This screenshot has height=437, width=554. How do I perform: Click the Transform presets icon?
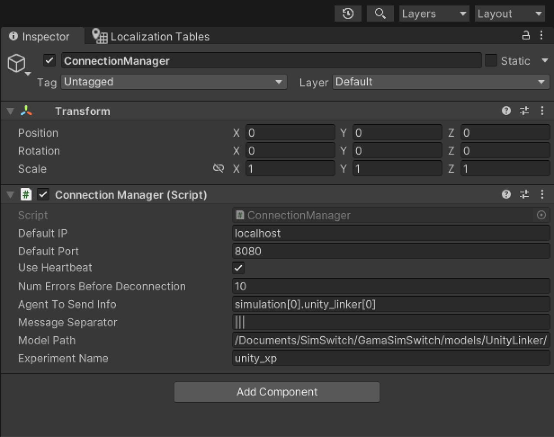tap(524, 111)
